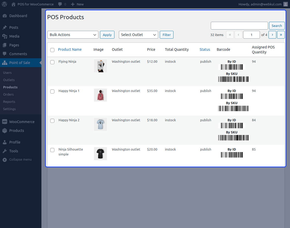Image resolution: width=290 pixels, height=228 pixels.
Task: Open the Happy Ninja 1 product link
Action: [x=69, y=91]
